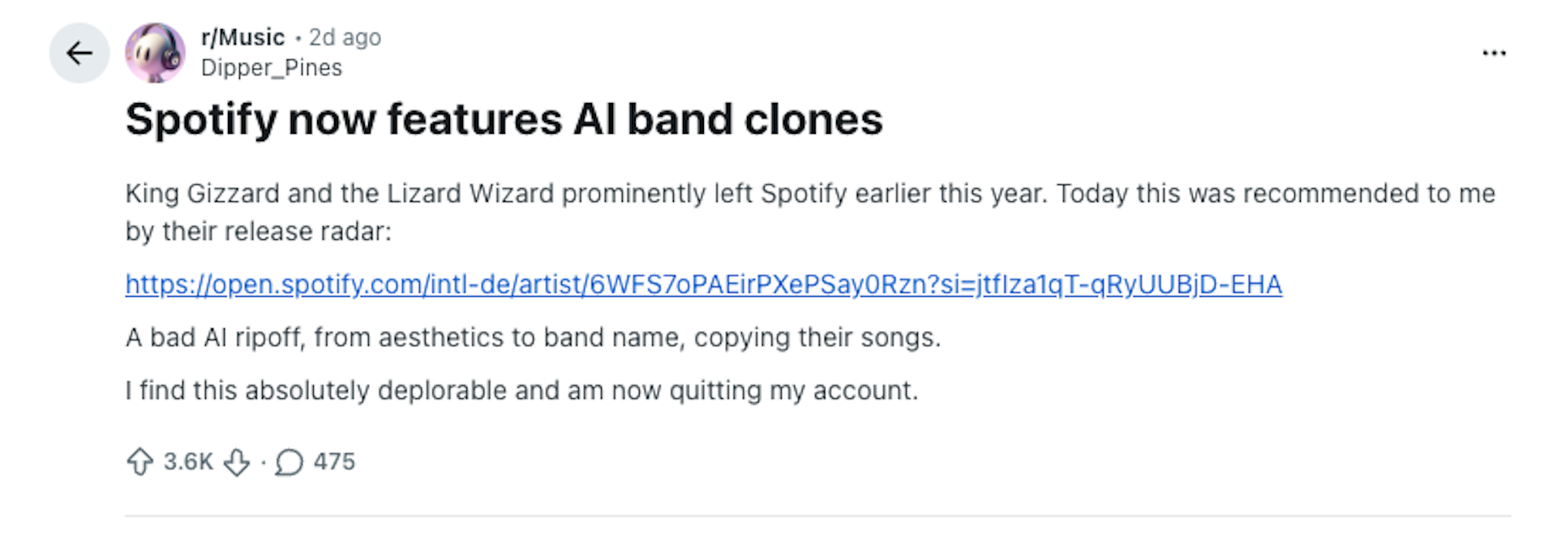This screenshot has height=553, width=1557.
Task: Open the open.spotify.com artist link
Action: 703,285
